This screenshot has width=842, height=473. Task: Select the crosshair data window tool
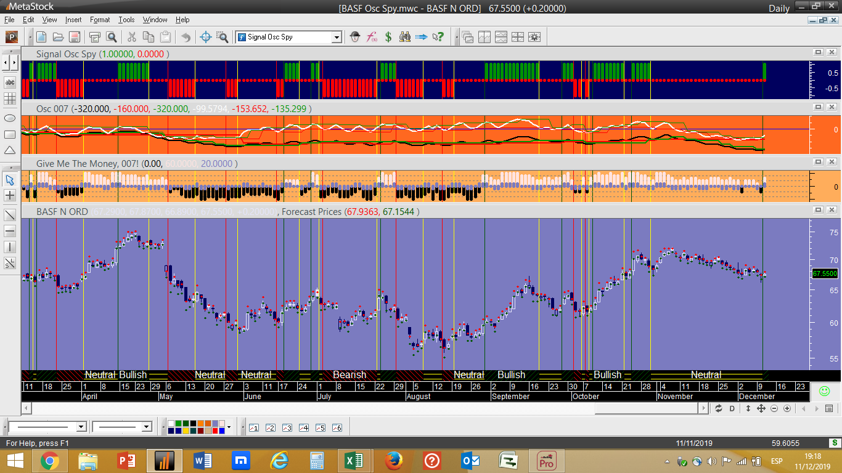click(x=206, y=37)
